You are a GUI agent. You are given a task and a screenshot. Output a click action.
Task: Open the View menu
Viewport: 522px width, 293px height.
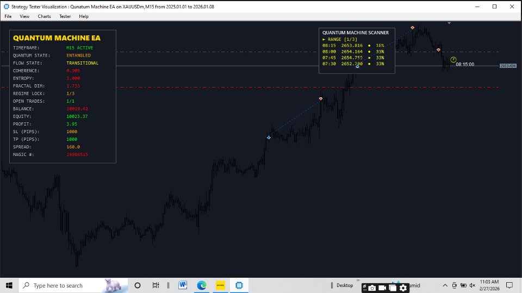24,16
